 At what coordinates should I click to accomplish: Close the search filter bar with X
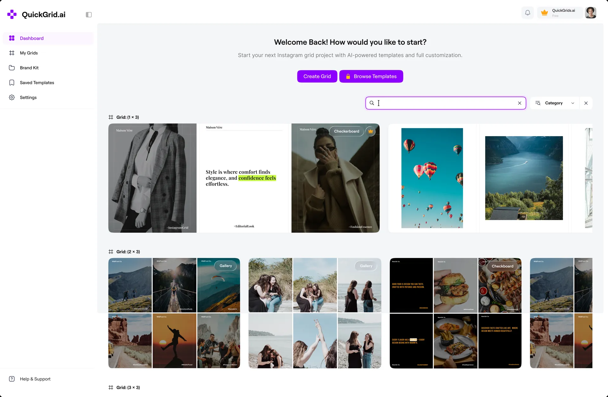pyautogui.click(x=586, y=103)
